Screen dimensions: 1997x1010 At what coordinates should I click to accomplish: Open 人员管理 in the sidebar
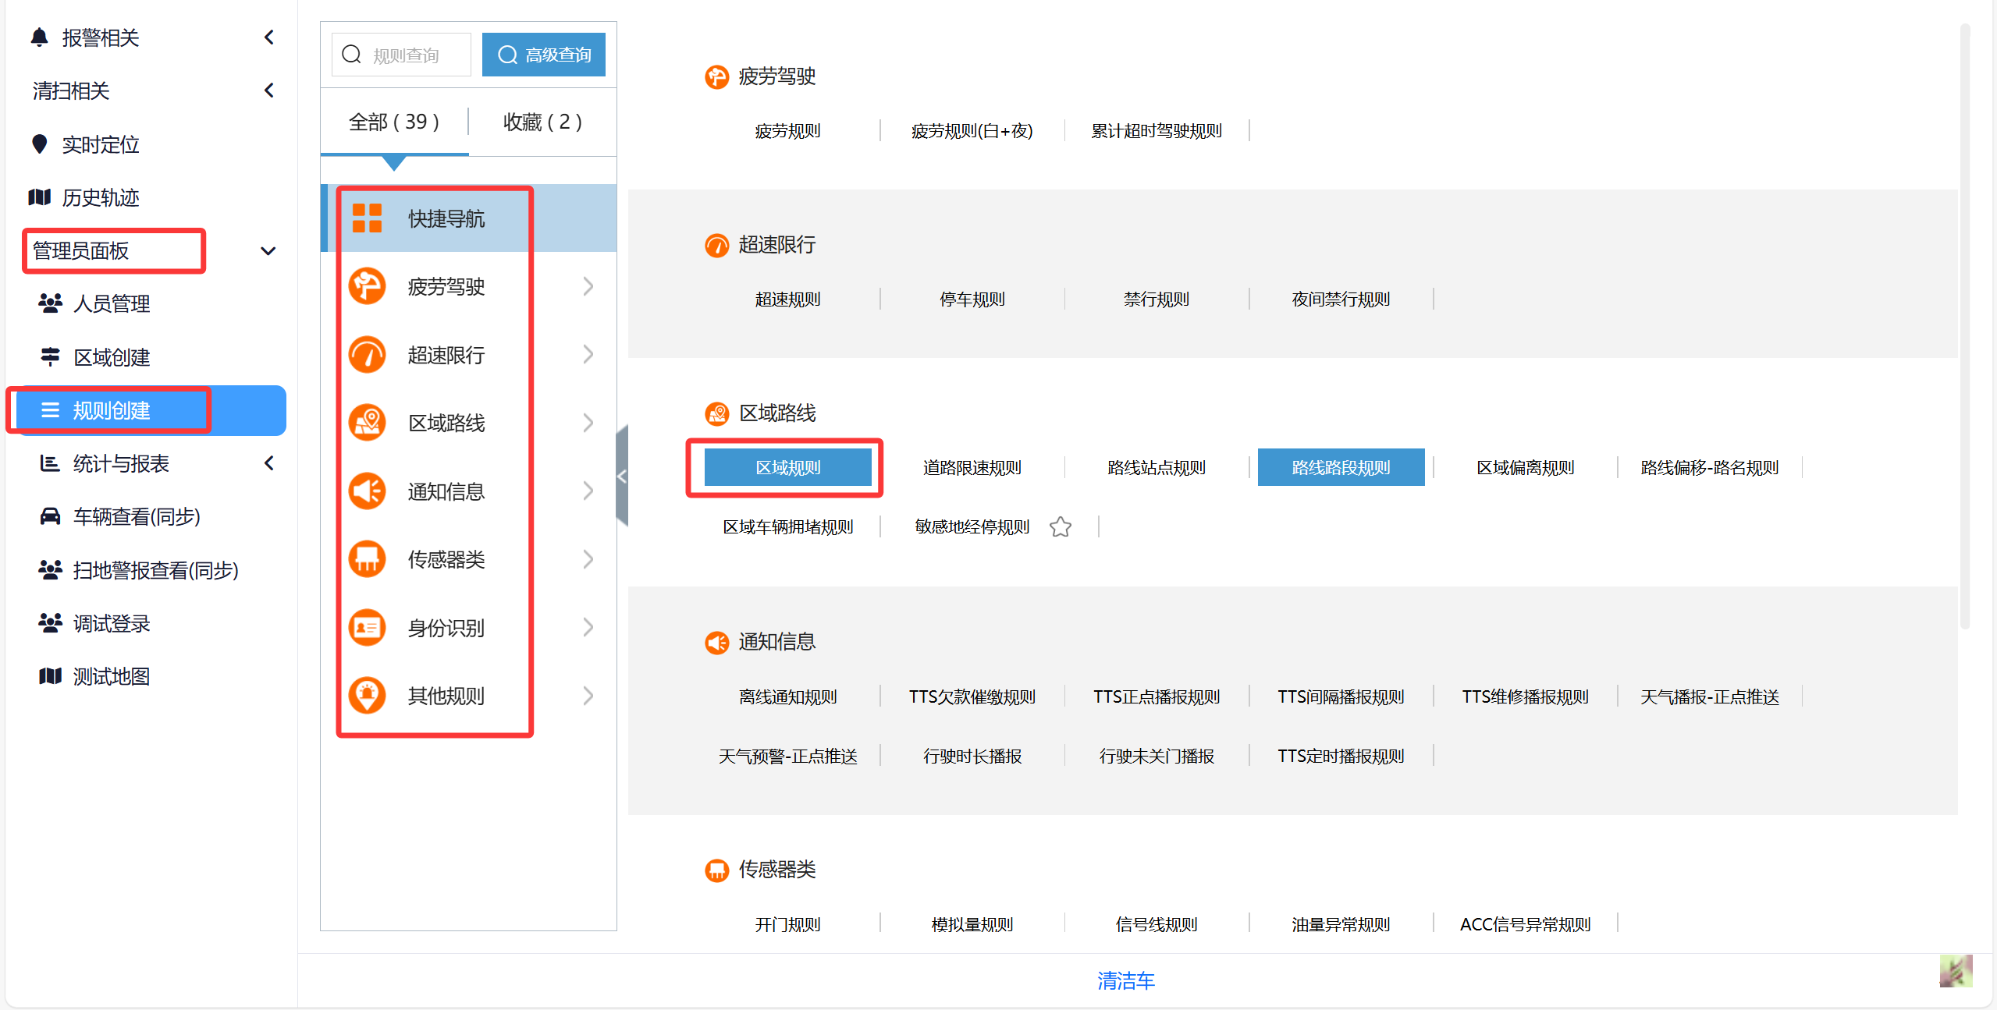point(111,303)
